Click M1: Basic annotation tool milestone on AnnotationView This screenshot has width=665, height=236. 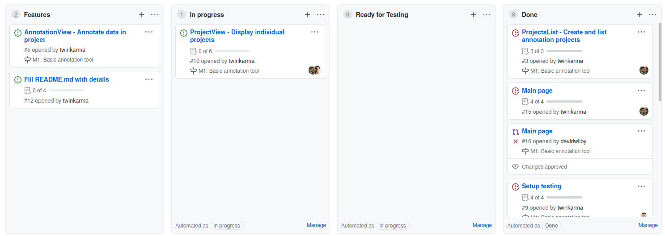click(x=63, y=60)
